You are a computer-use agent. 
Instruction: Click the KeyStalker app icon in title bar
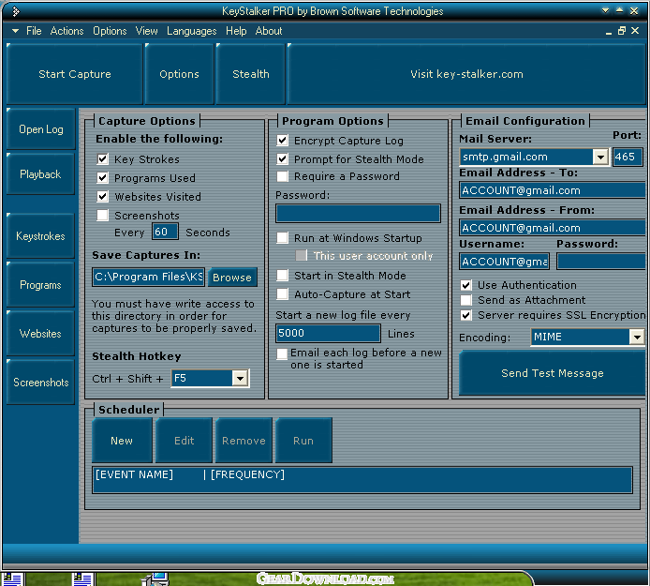[x=15, y=11]
